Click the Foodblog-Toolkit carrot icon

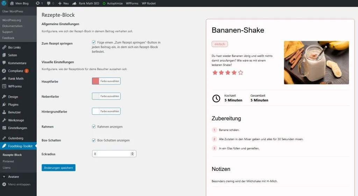pos(4,146)
